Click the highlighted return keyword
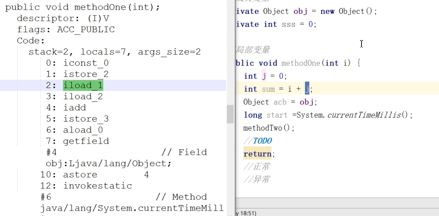This screenshot has width=439, height=216. pos(257,154)
